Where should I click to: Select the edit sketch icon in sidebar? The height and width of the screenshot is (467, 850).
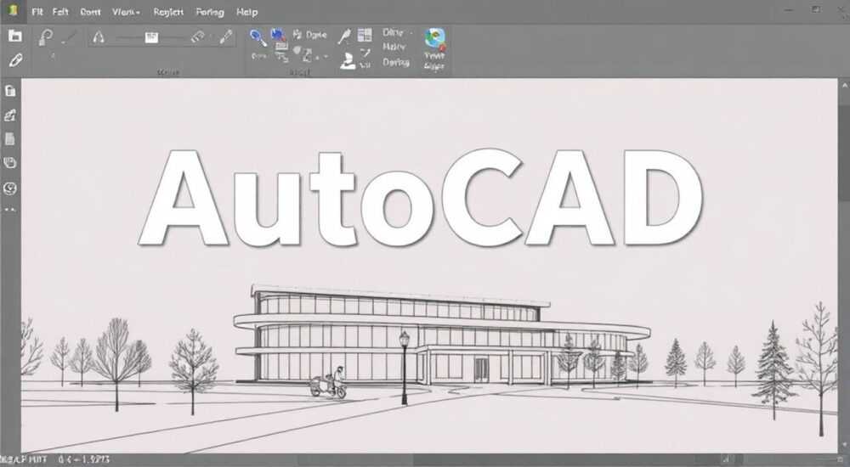coord(10,115)
